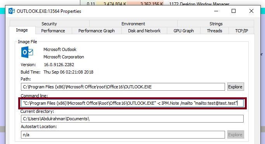Click the large Outlook image file icon
The width and height of the screenshot is (265, 144).
(27, 53)
